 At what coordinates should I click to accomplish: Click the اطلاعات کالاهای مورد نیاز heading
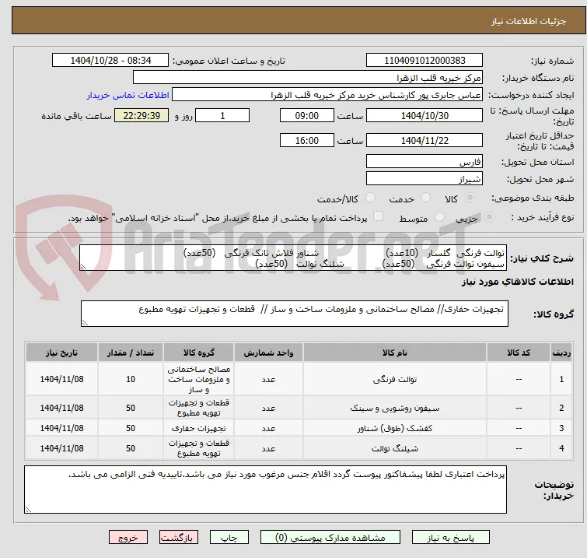(517, 282)
